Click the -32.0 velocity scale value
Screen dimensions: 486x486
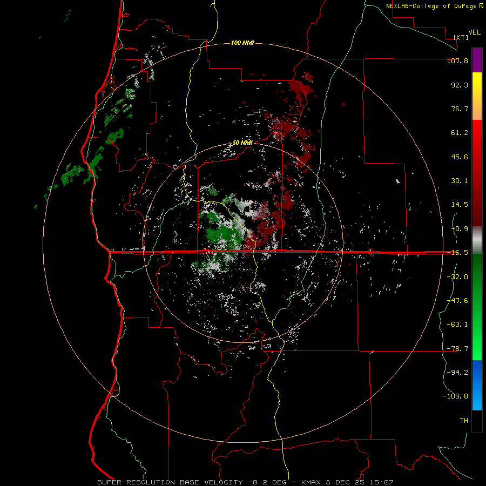[x=457, y=277]
